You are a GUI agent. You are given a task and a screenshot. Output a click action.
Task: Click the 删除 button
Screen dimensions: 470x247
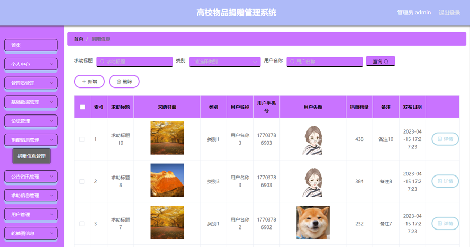(124, 81)
